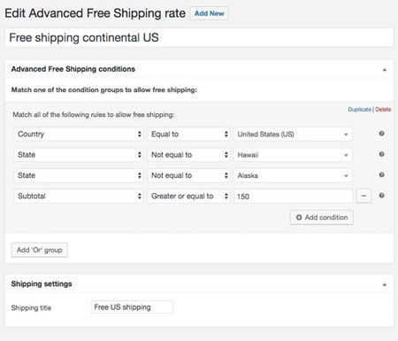Screen dimensions: 398x341
Task: Click the Delete link
Action: coord(383,110)
